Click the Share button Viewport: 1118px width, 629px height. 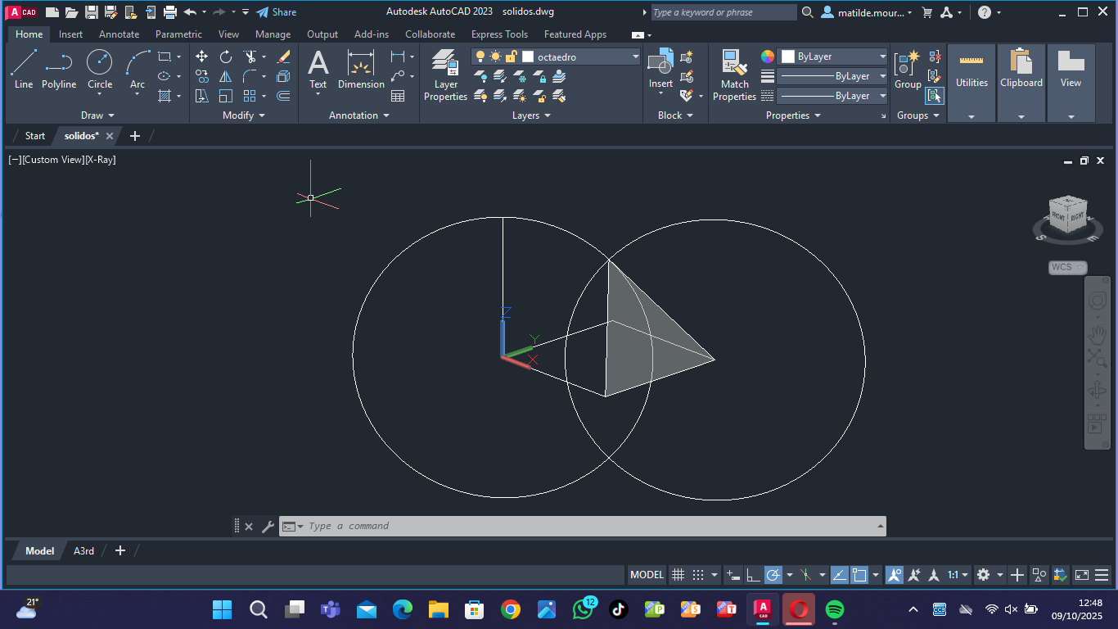coord(277,12)
